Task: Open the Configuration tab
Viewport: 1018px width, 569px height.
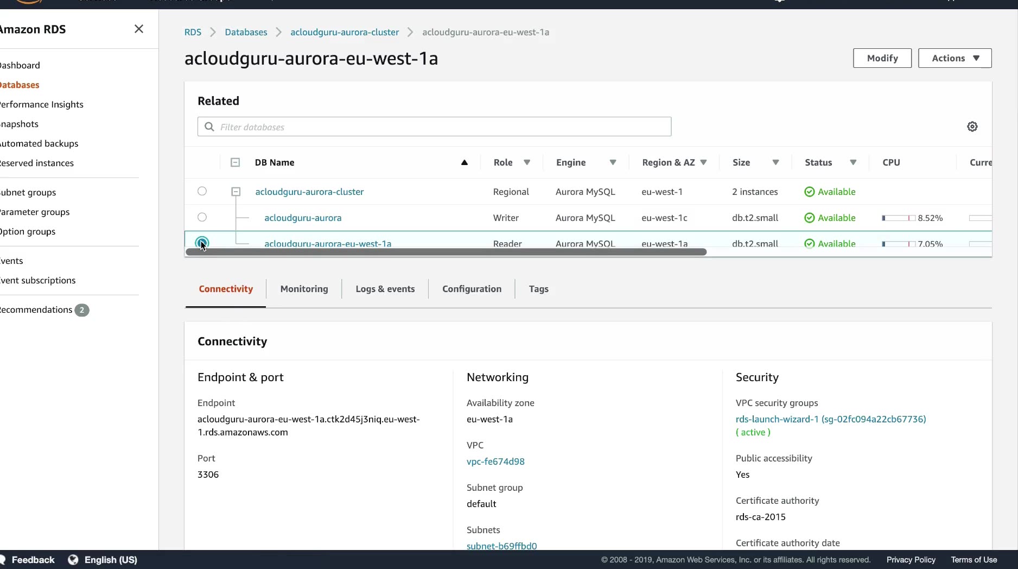Action: click(x=472, y=289)
